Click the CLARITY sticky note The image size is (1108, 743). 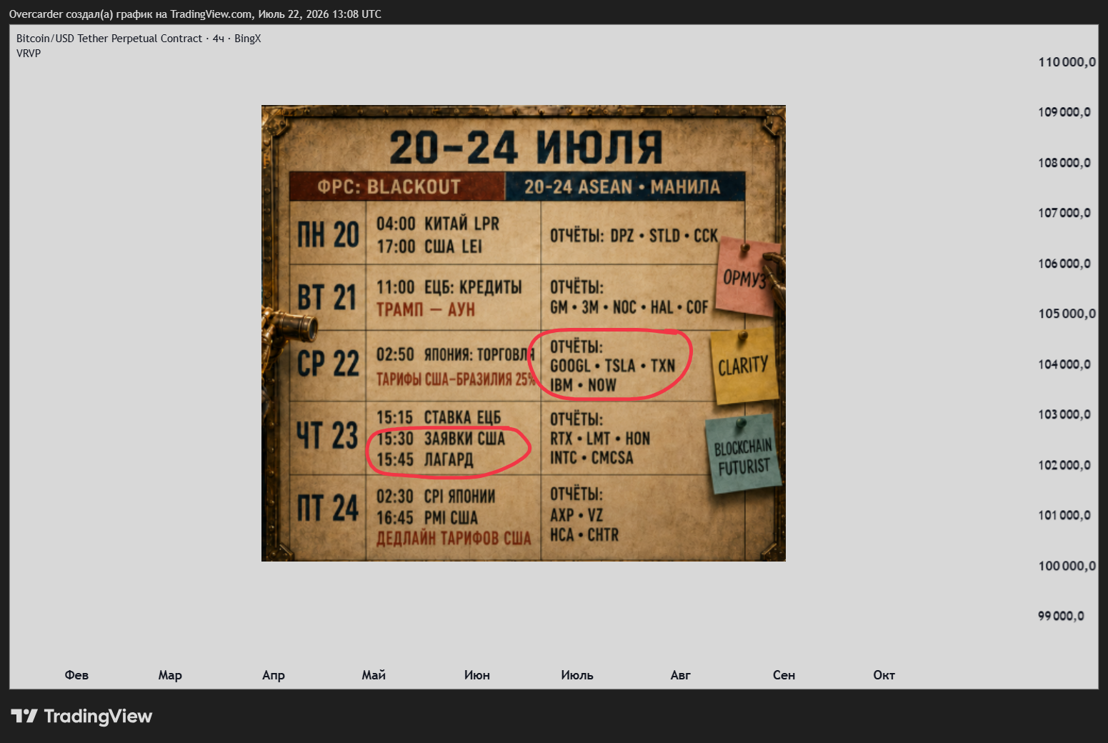point(744,366)
